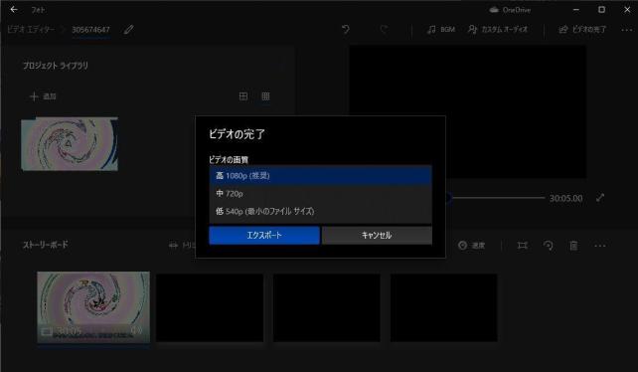Minimize the Photos window
Image resolution: width=638 pixels, height=372 pixels.
click(x=576, y=9)
